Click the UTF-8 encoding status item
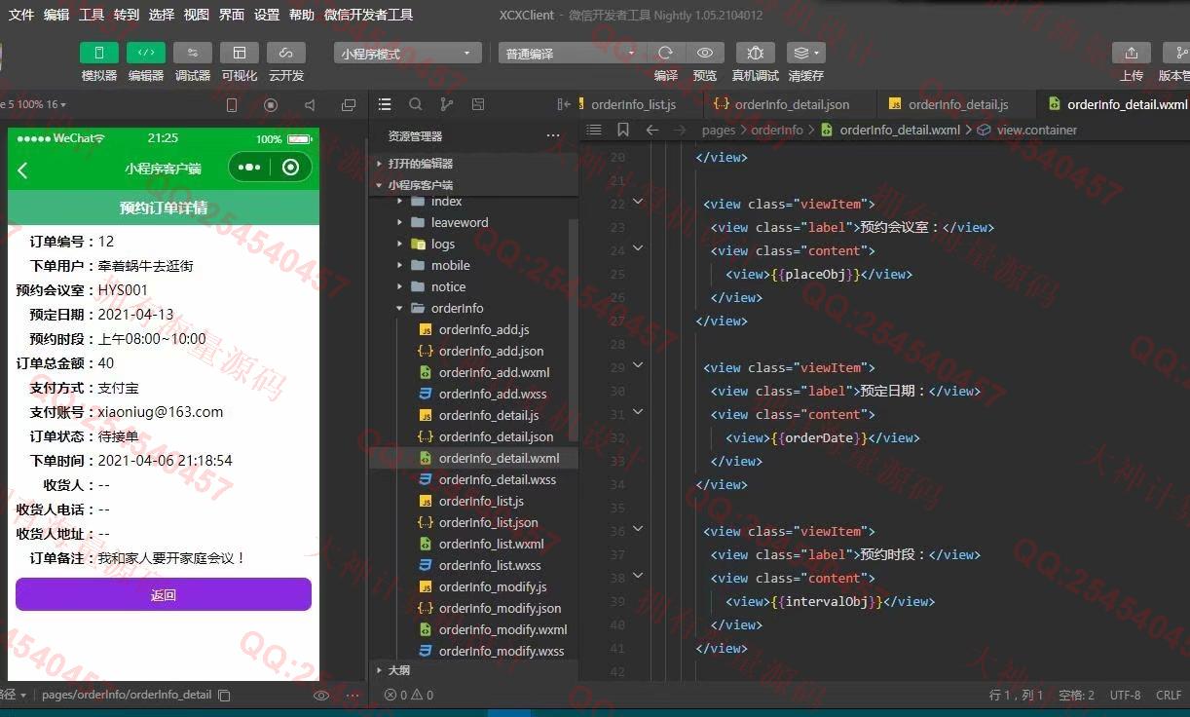This screenshot has height=717, width=1190. pyautogui.click(x=1125, y=696)
